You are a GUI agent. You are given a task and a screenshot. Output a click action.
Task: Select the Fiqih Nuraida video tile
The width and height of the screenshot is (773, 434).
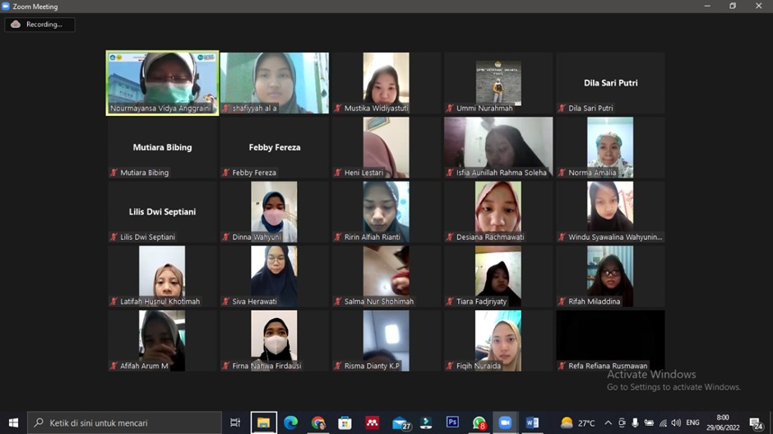(498, 339)
